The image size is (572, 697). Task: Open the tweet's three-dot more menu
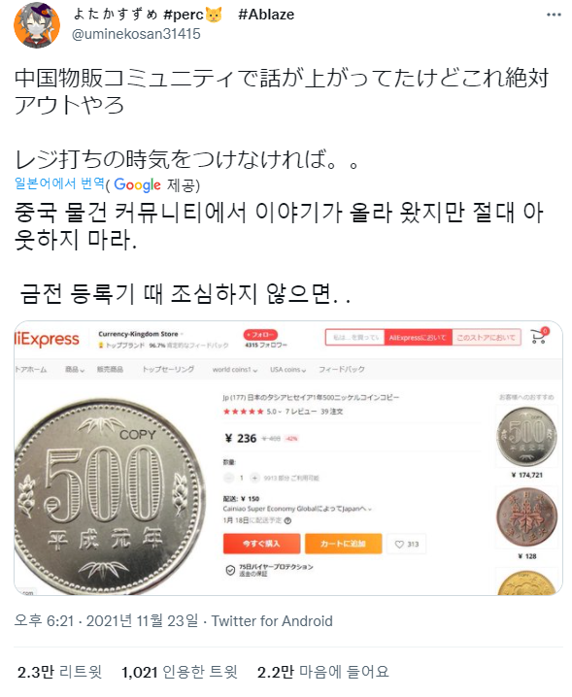click(554, 15)
